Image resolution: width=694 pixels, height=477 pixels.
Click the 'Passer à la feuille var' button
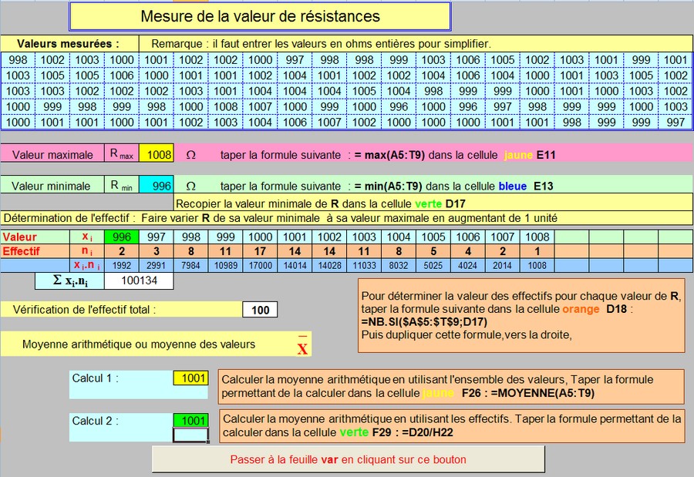(348, 459)
